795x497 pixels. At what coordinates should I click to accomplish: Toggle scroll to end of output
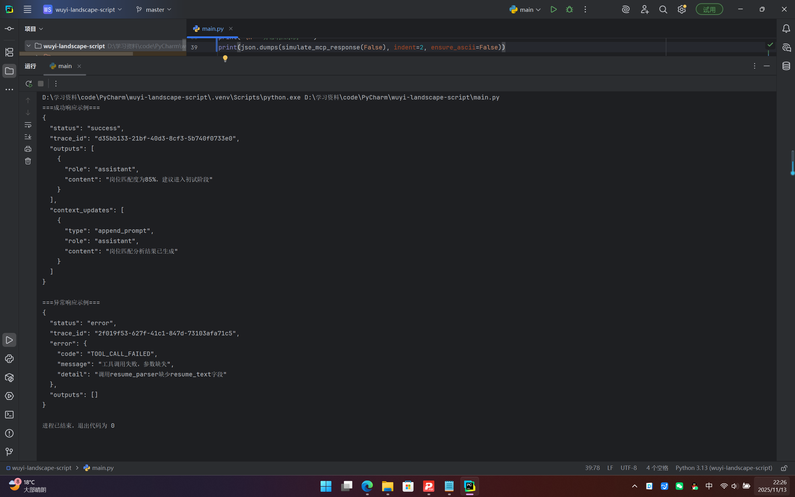(x=28, y=137)
